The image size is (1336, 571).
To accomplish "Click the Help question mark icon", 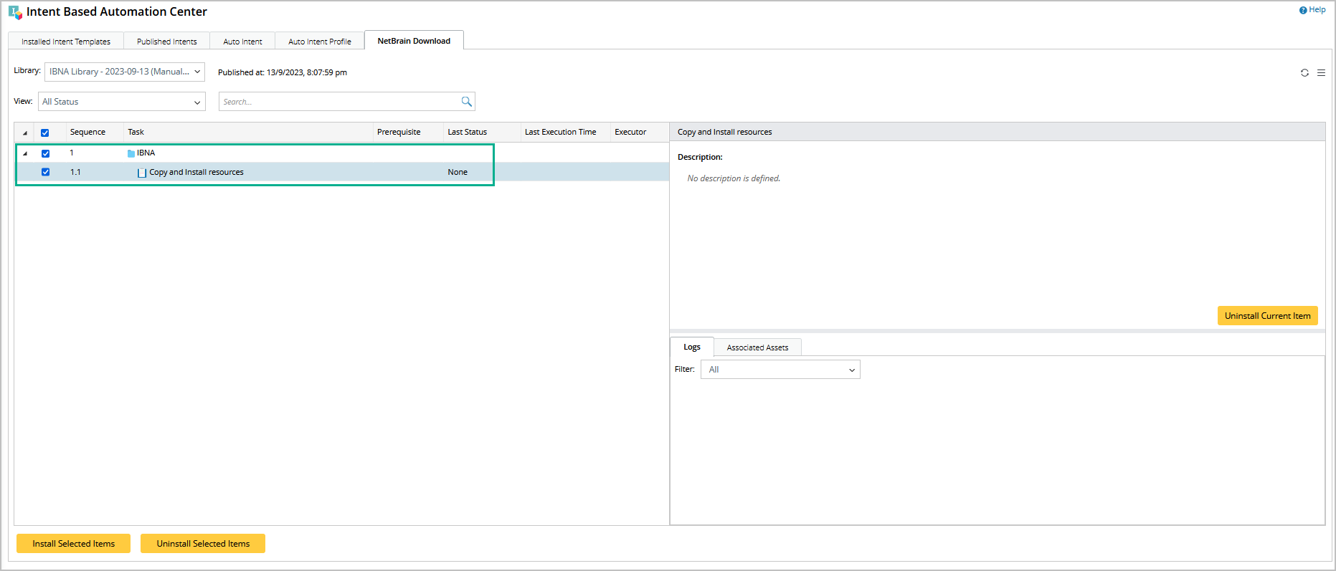I will point(1303,10).
